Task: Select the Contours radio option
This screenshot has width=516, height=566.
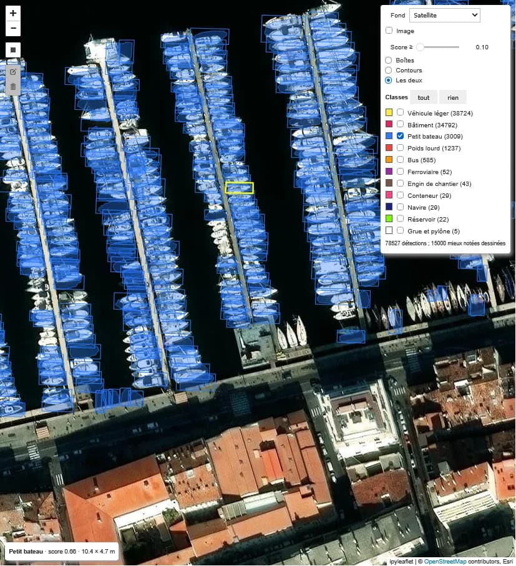Action: [x=389, y=70]
